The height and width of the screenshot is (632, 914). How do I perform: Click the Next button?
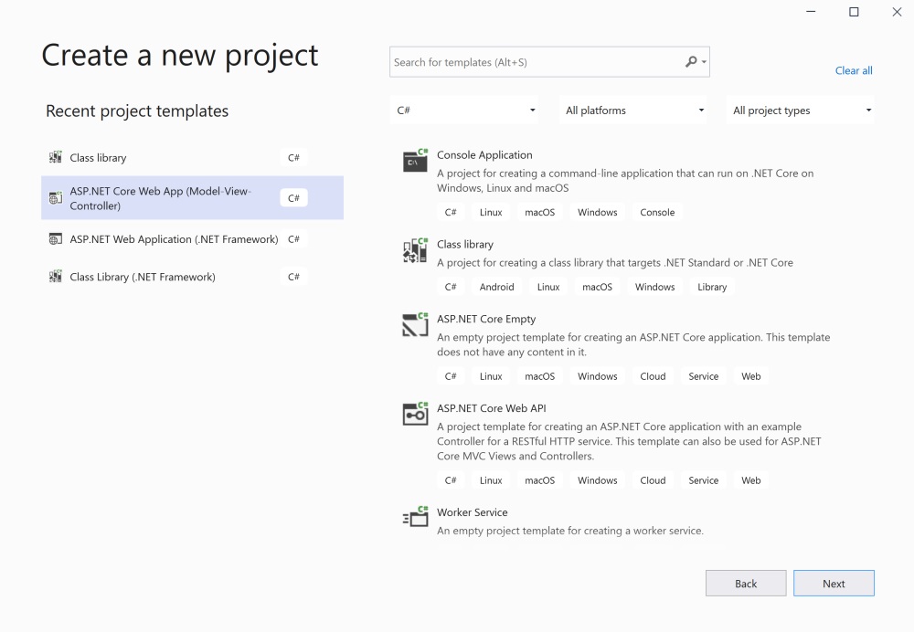(834, 583)
